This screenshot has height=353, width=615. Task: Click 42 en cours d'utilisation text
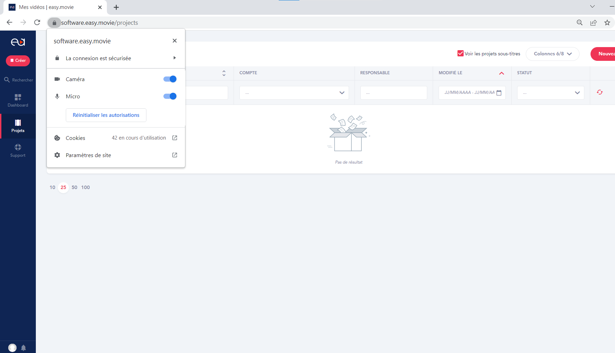139,138
